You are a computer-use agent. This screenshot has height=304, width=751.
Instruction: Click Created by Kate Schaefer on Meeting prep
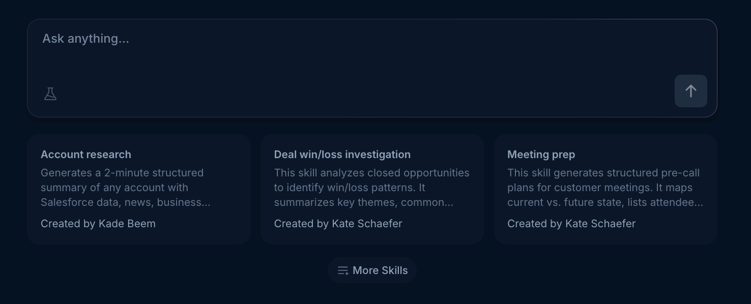[x=571, y=224]
